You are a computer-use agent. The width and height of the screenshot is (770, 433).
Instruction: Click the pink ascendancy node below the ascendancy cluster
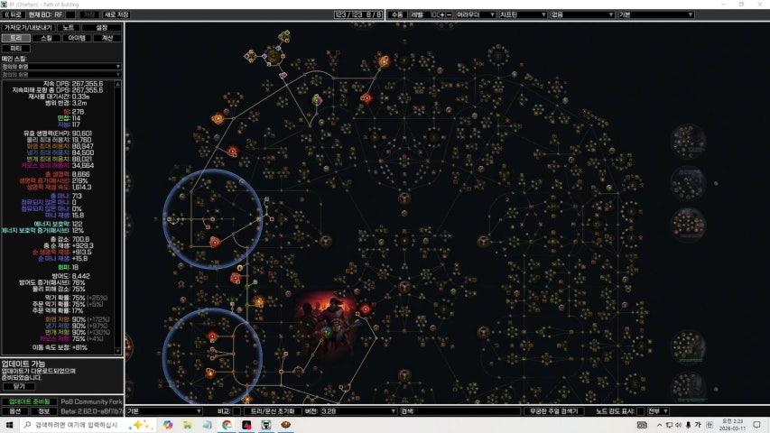283,75
